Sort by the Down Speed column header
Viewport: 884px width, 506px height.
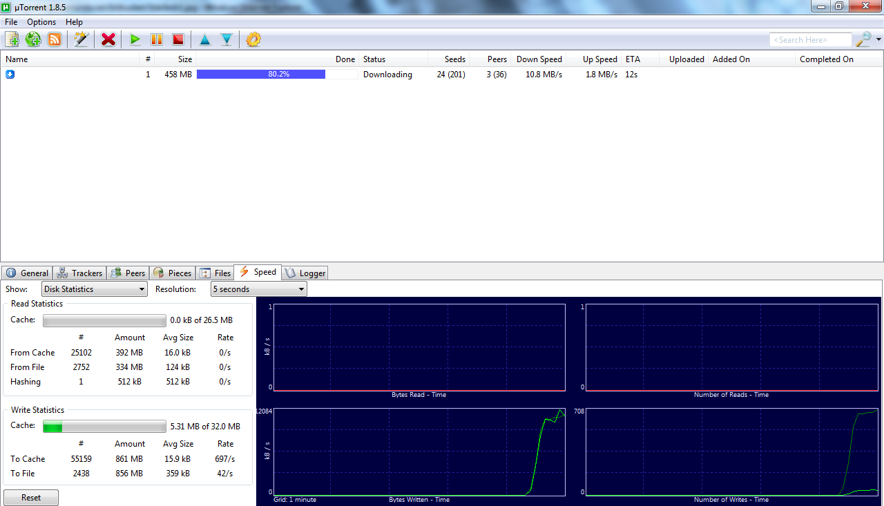click(x=539, y=59)
